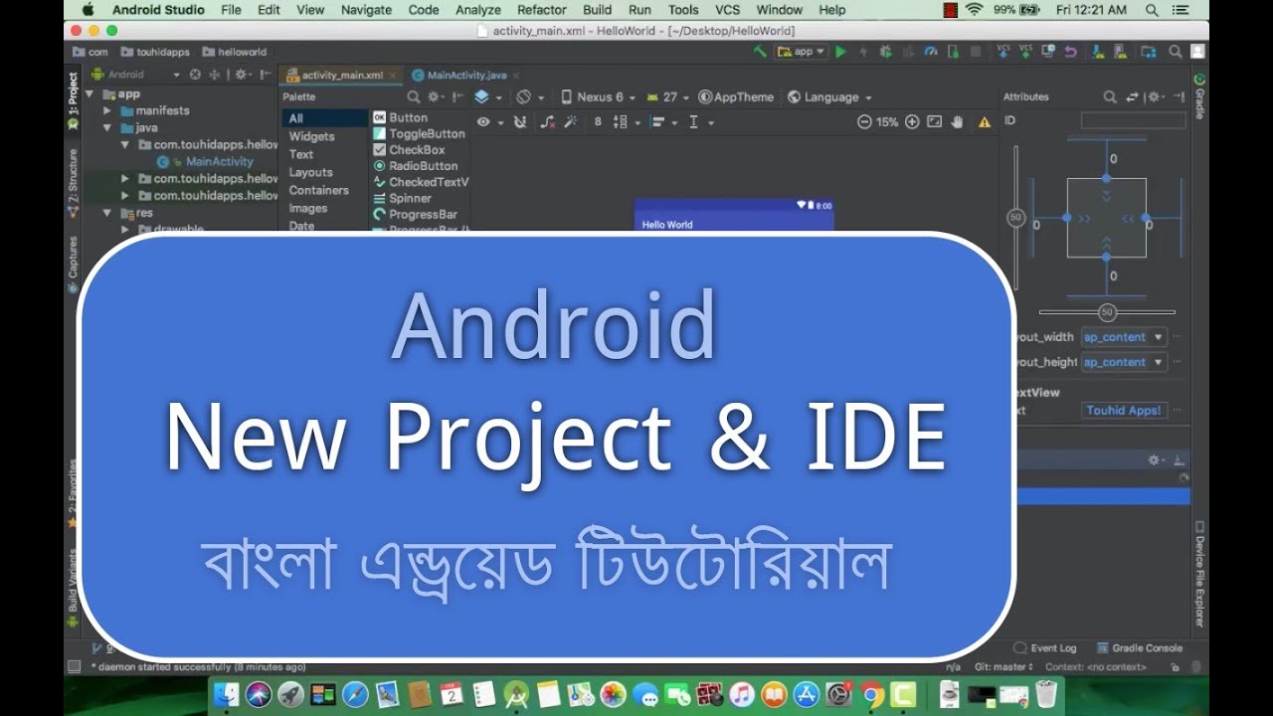Click the Zoom to Fit Screen icon
The image size is (1273, 716).
935,122
